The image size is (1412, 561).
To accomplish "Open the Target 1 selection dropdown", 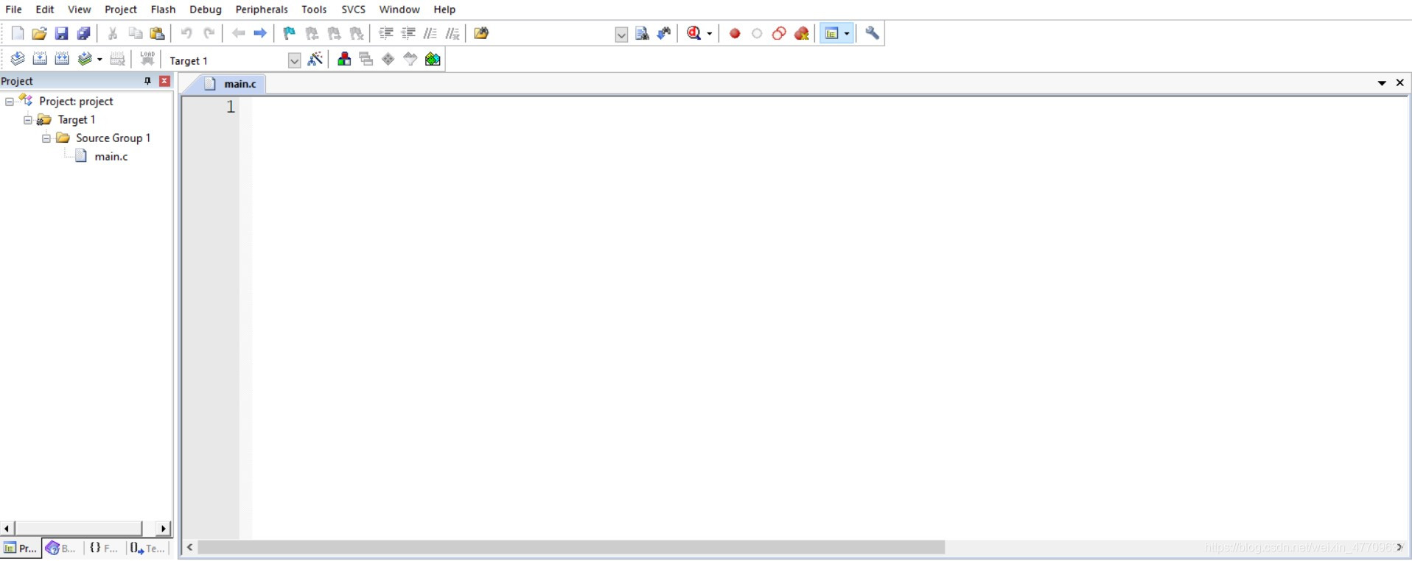I will (x=294, y=60).
